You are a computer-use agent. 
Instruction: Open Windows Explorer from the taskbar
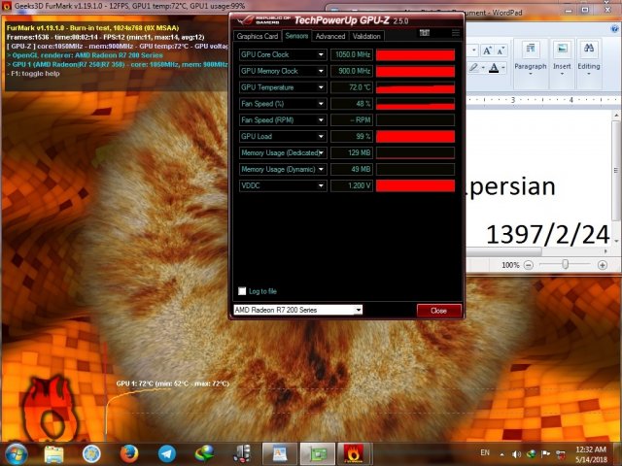click(53, 454)
